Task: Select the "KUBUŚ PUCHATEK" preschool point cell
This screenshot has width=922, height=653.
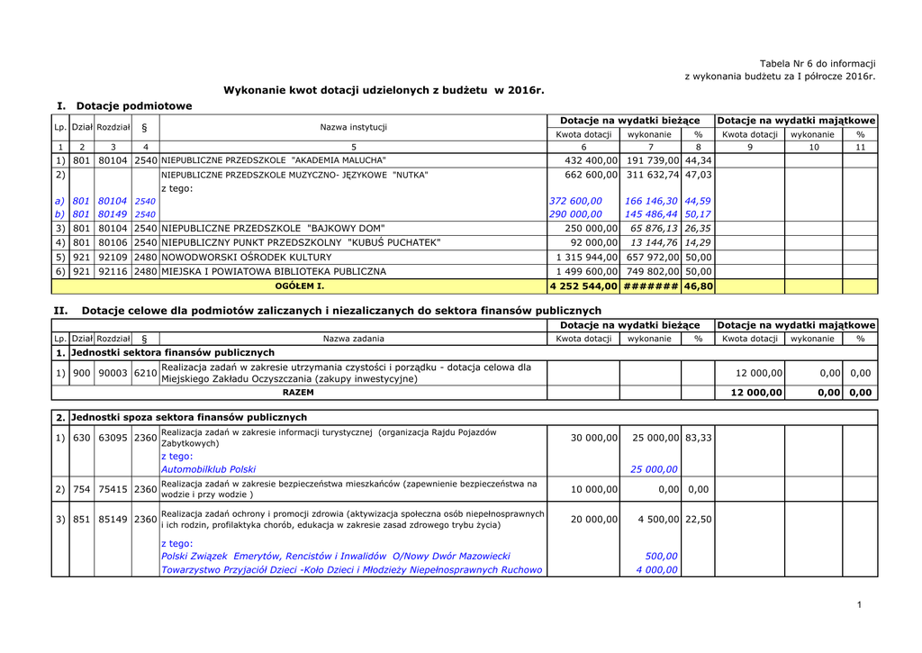Action: 301,242
